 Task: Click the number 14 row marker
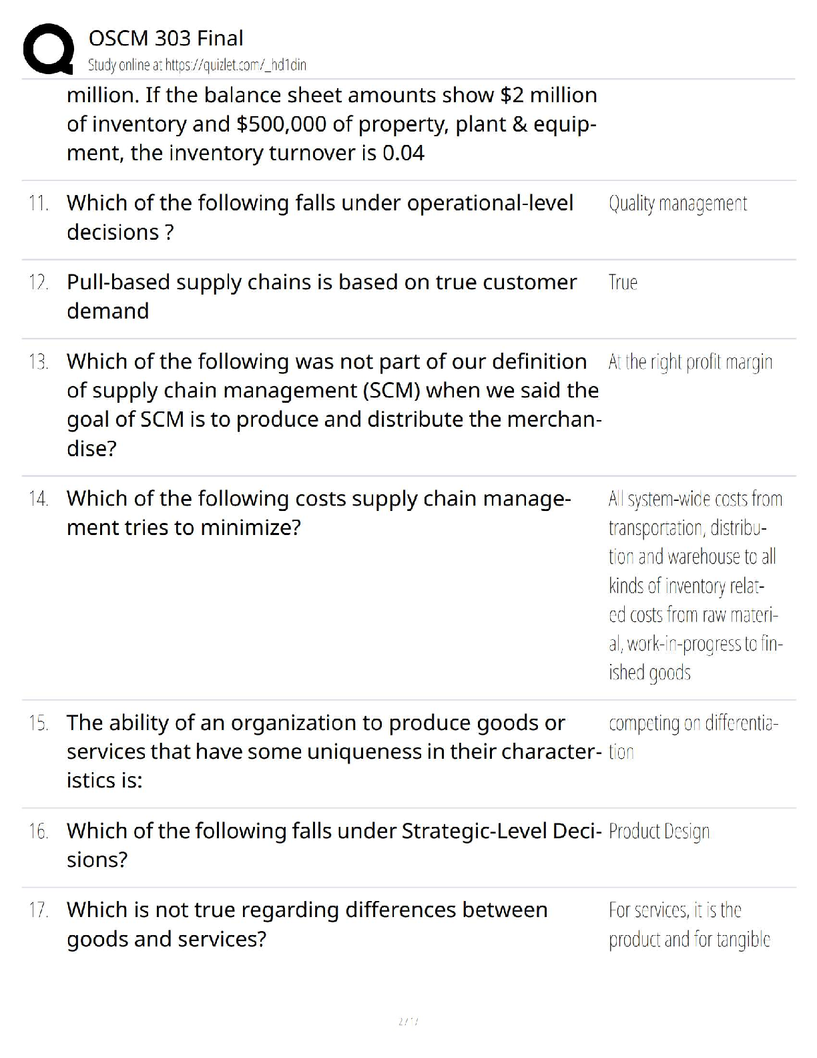click(x=38, y=498)
